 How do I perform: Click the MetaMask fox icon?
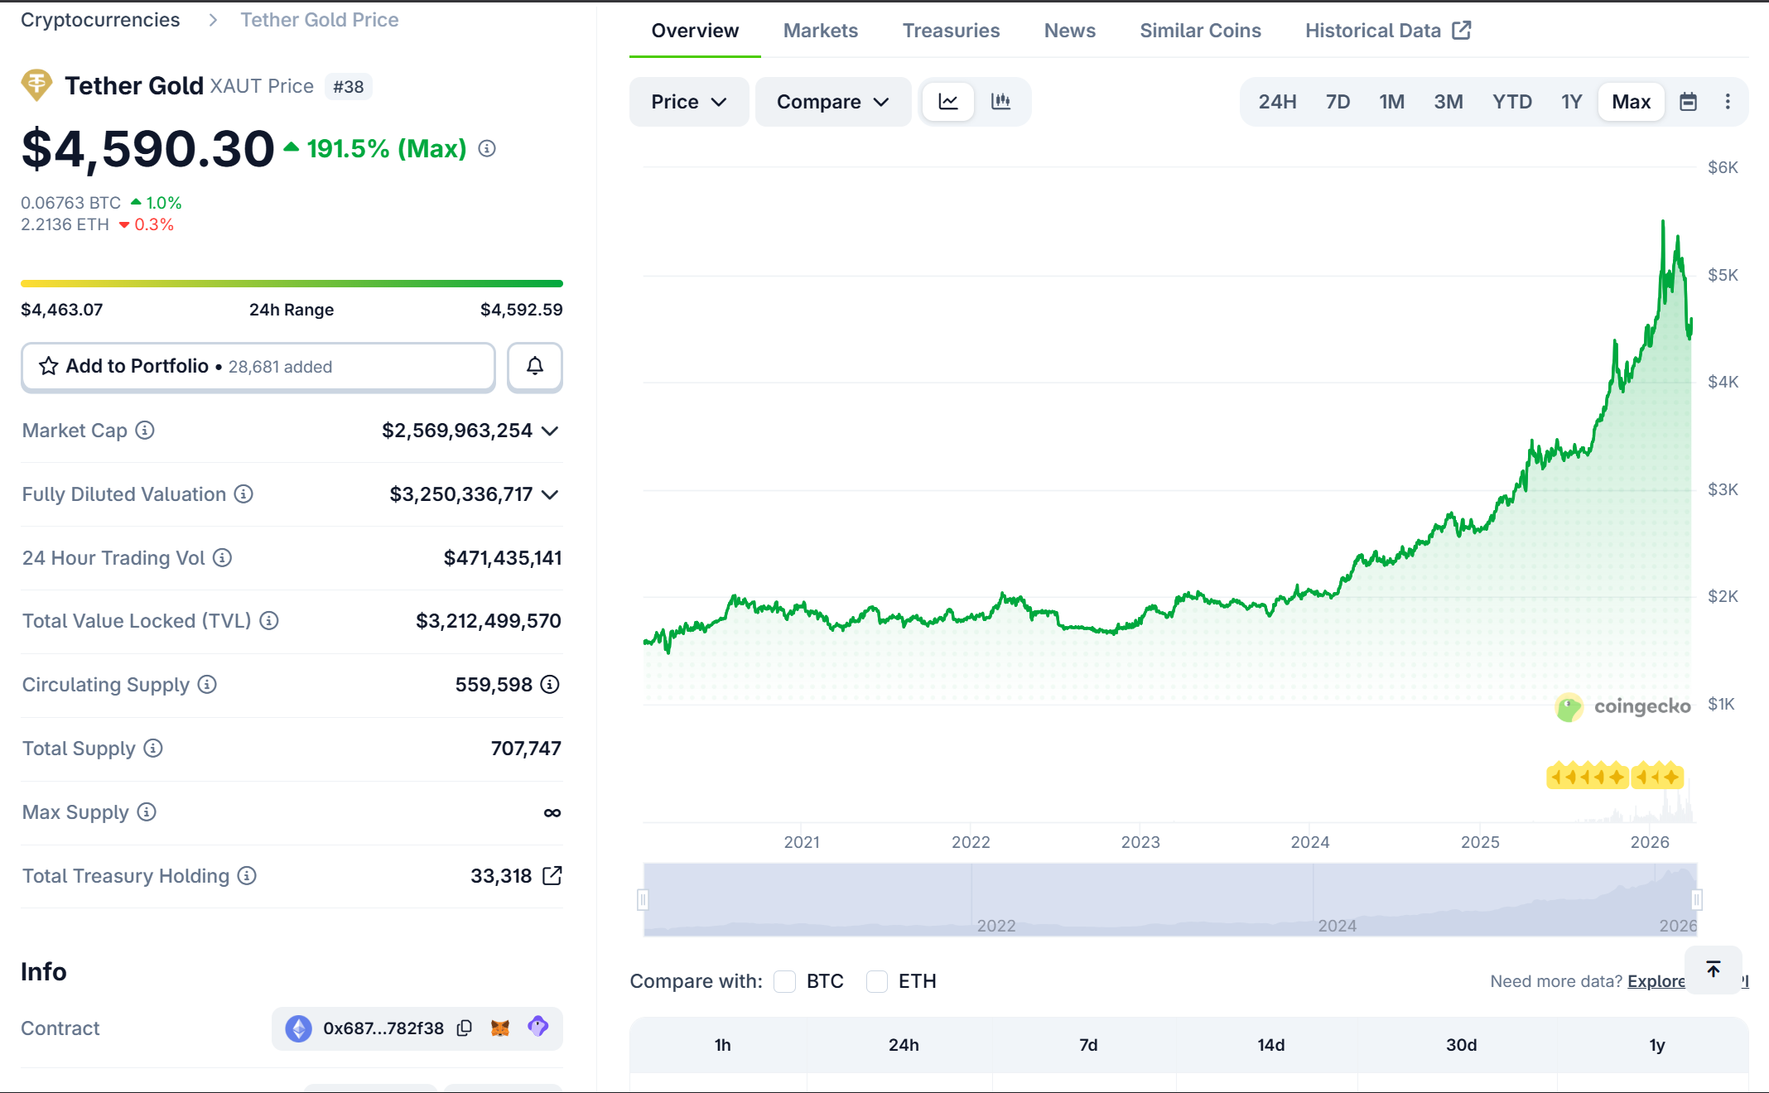pyautogui.click(x=500, y=1028)
